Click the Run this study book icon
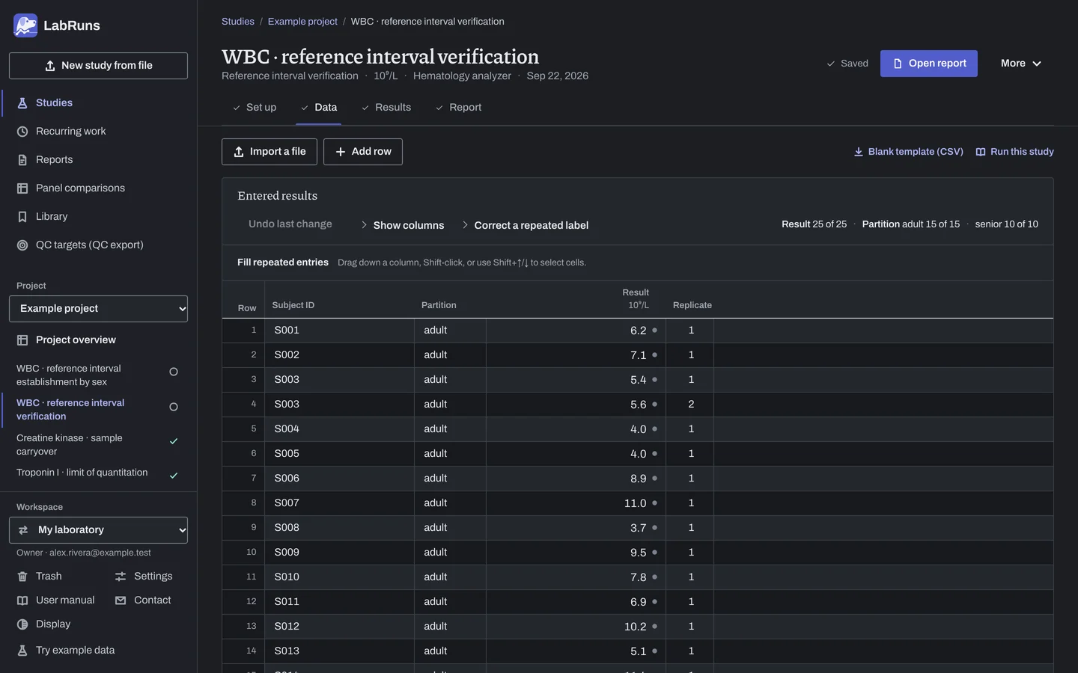Screen dimensions: 1078x673 tap(981, 152)
